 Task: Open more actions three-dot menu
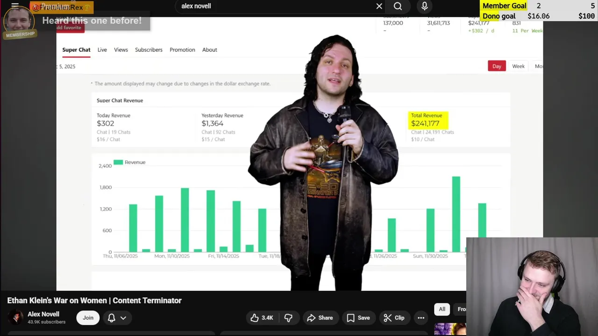(x=421, y=318)
